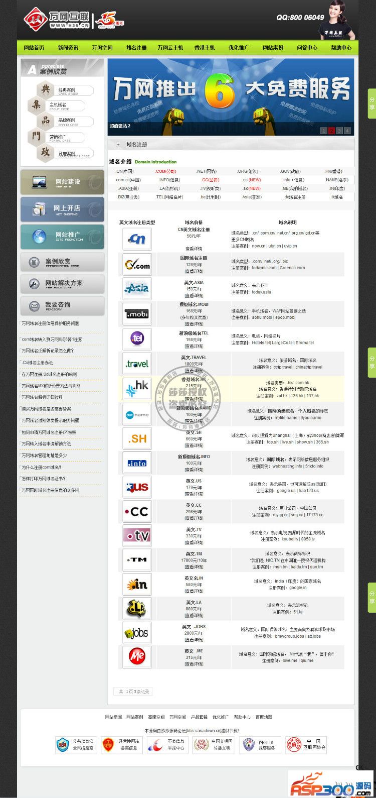Click the .COM(公司) domain link
376x798 pixels.
[165, 171]
